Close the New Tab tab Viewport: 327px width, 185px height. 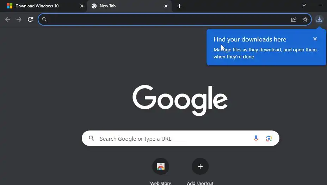166,6
